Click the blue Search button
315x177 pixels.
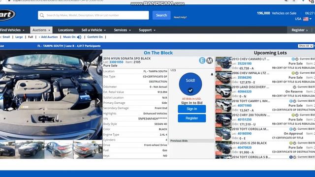pyautogui.click(x=161, y=15)
